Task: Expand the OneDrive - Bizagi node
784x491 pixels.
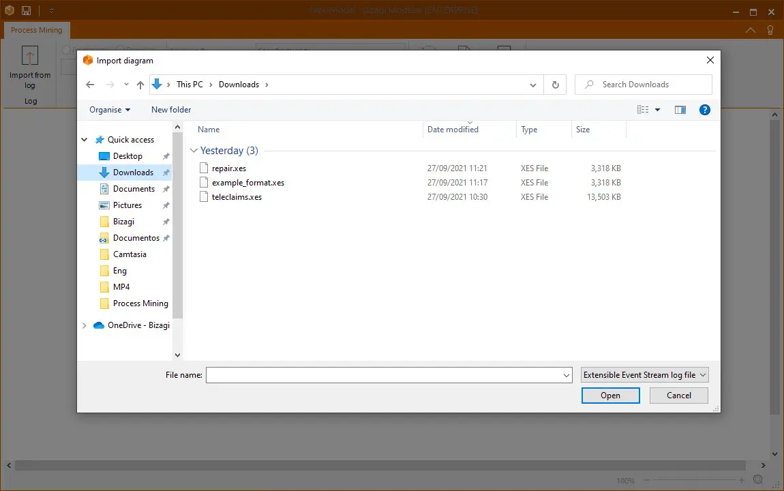Action: click(x=84, y=325)
